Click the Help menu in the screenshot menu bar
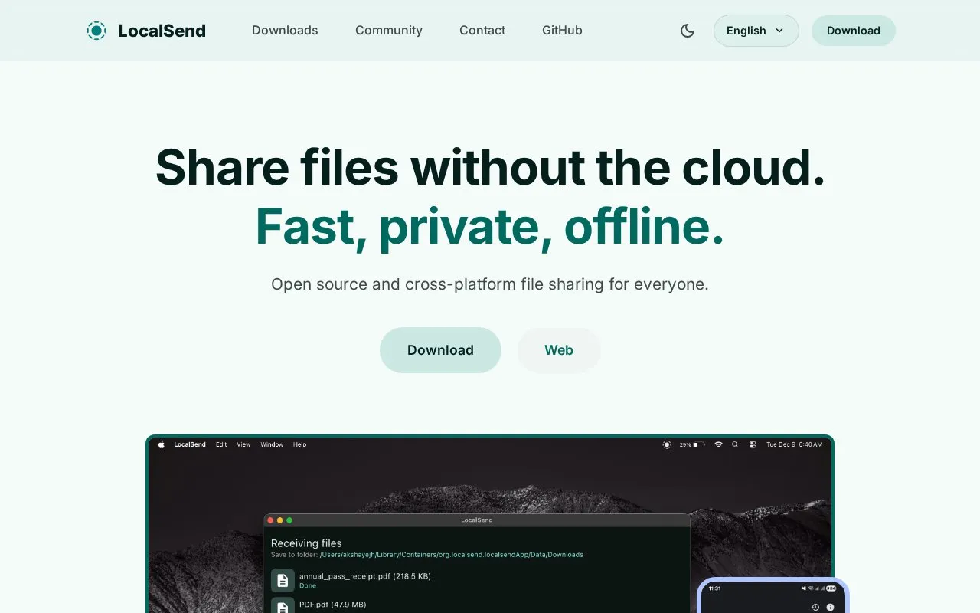This screenshot has height=613, width=980. (300, 444)
